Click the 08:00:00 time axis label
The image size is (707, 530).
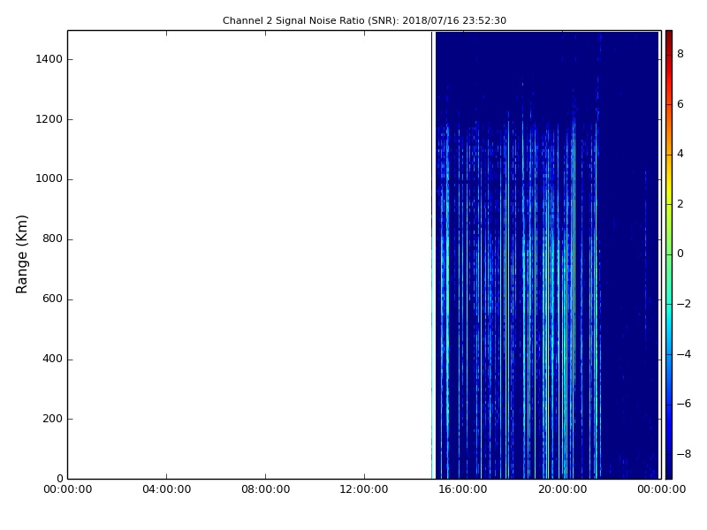tap(266, 489)
